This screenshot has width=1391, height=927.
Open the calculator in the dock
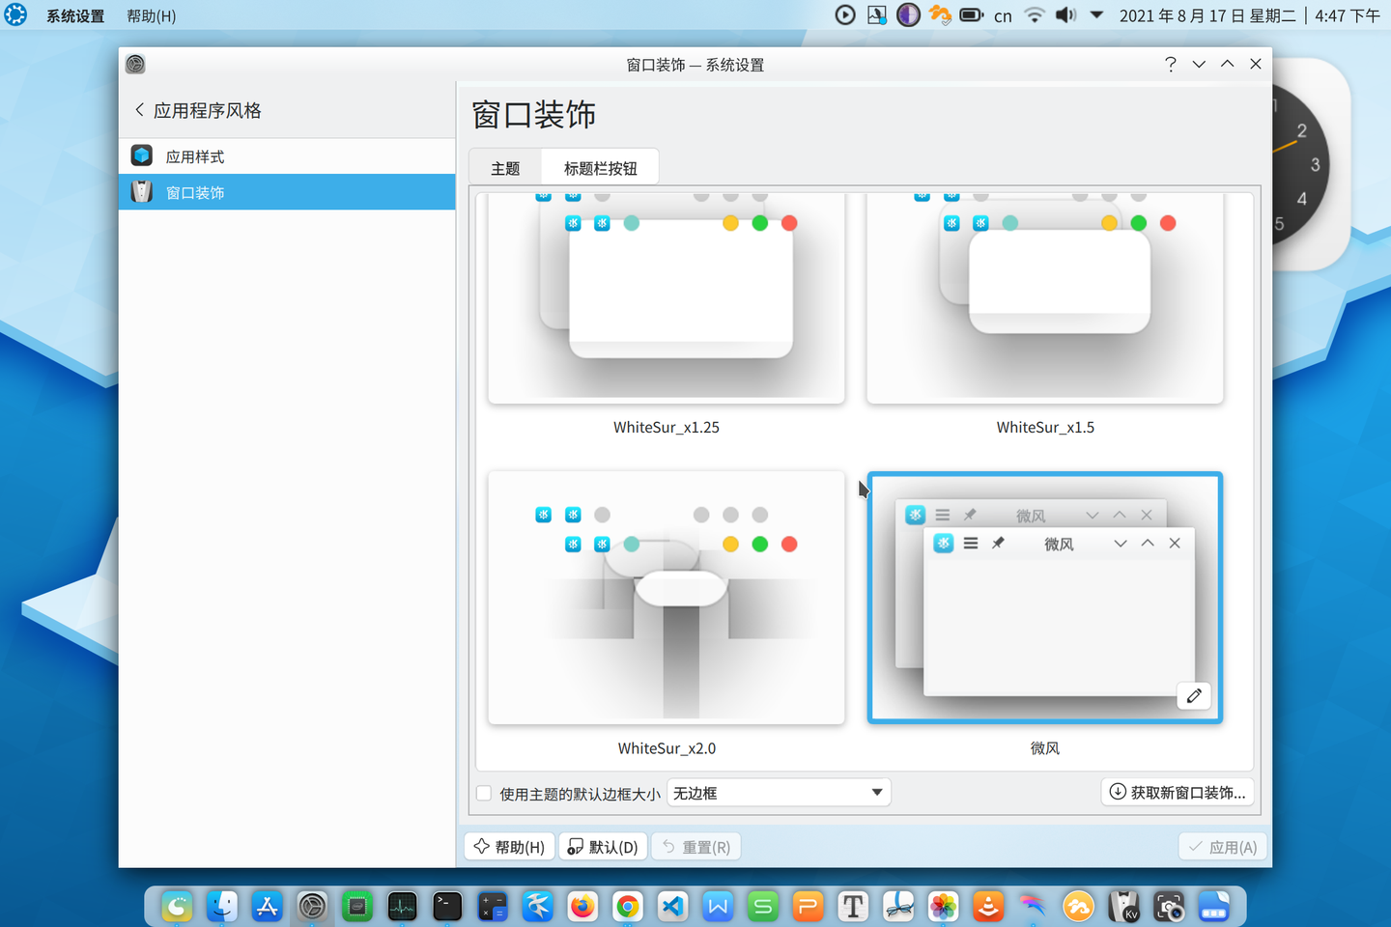tap(493, 906)
